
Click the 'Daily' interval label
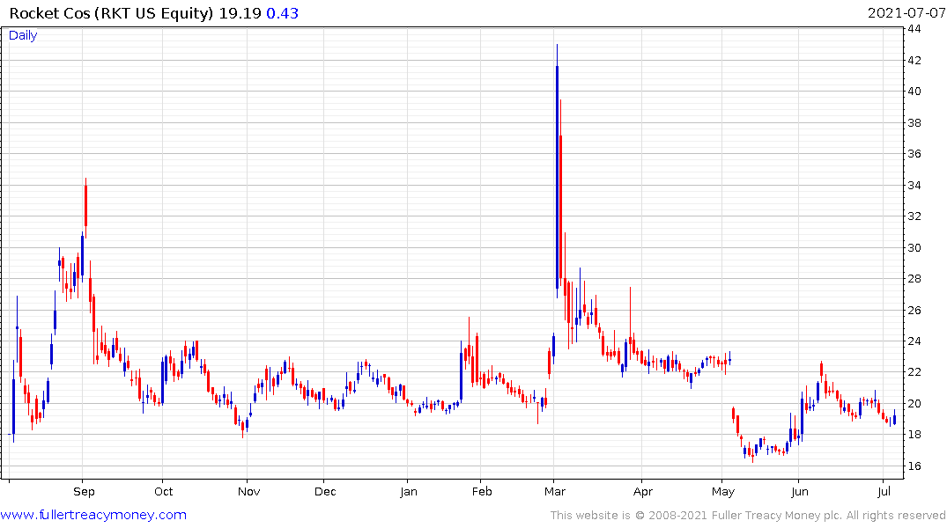[23, 35]
